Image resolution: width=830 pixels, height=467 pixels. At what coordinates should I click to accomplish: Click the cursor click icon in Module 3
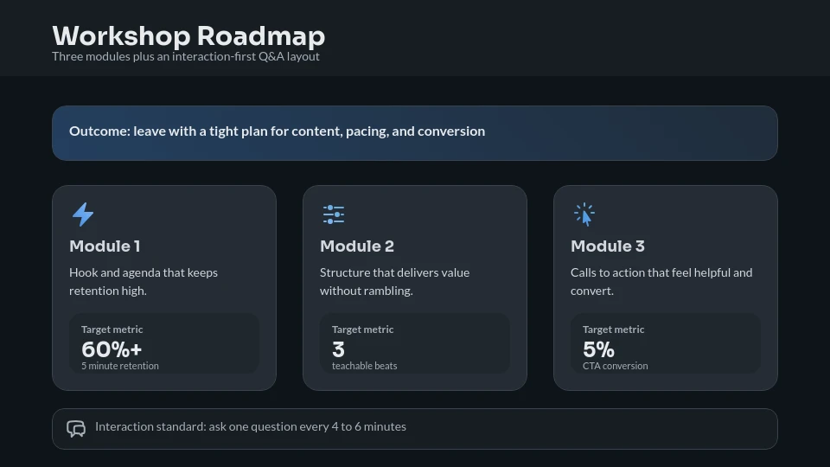click(584, 214)
